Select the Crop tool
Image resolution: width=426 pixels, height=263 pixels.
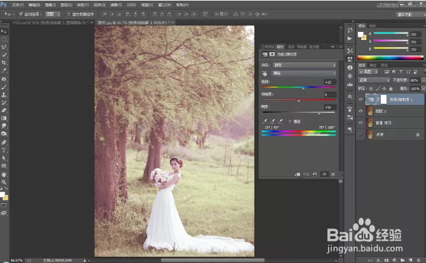pyautogui.click(x=4, y=63)
